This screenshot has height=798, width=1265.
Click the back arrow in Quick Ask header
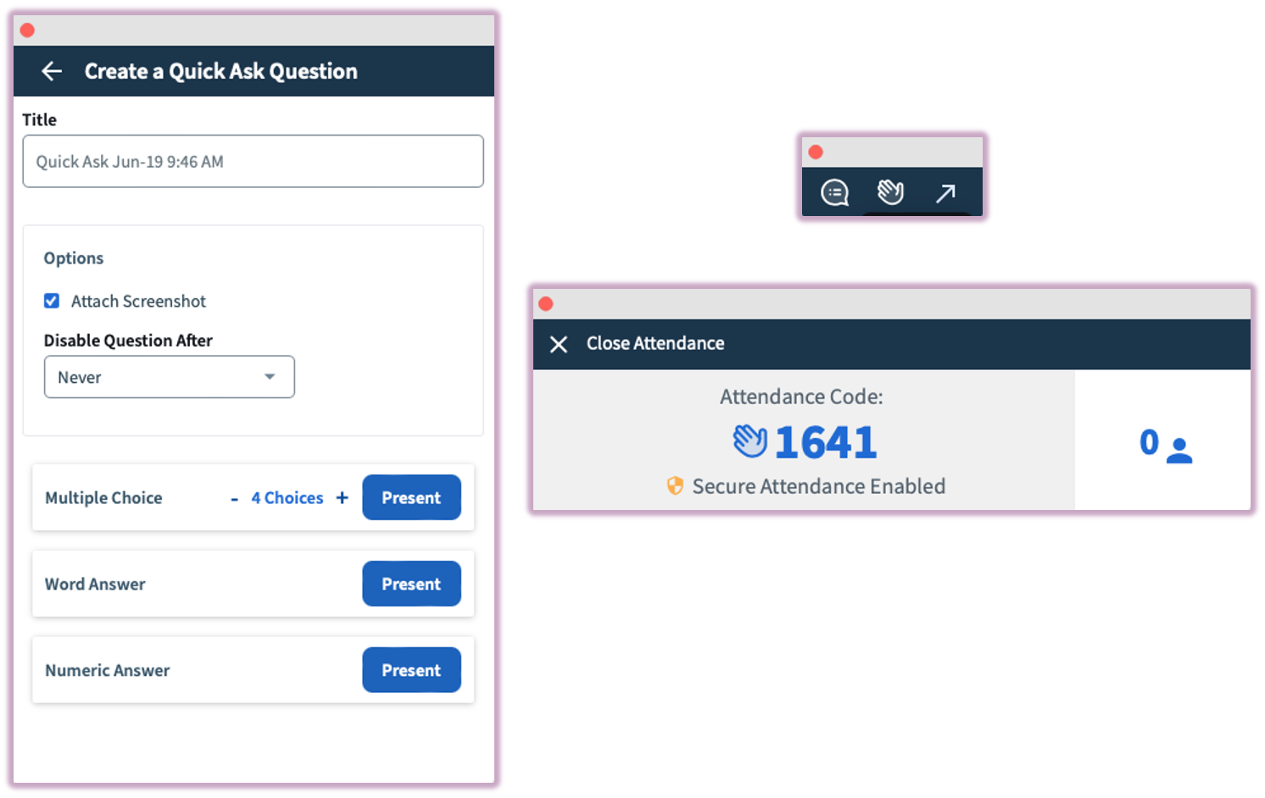pyautogui.click(x=52, y=71)
